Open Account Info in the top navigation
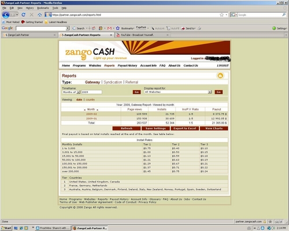289x231 pixels. 149,66
